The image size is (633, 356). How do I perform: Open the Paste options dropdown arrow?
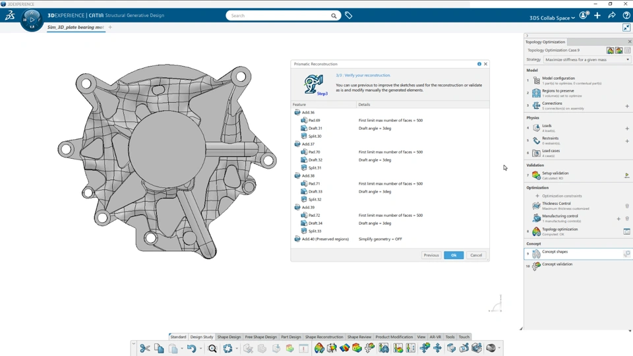(x=181, y=348)
